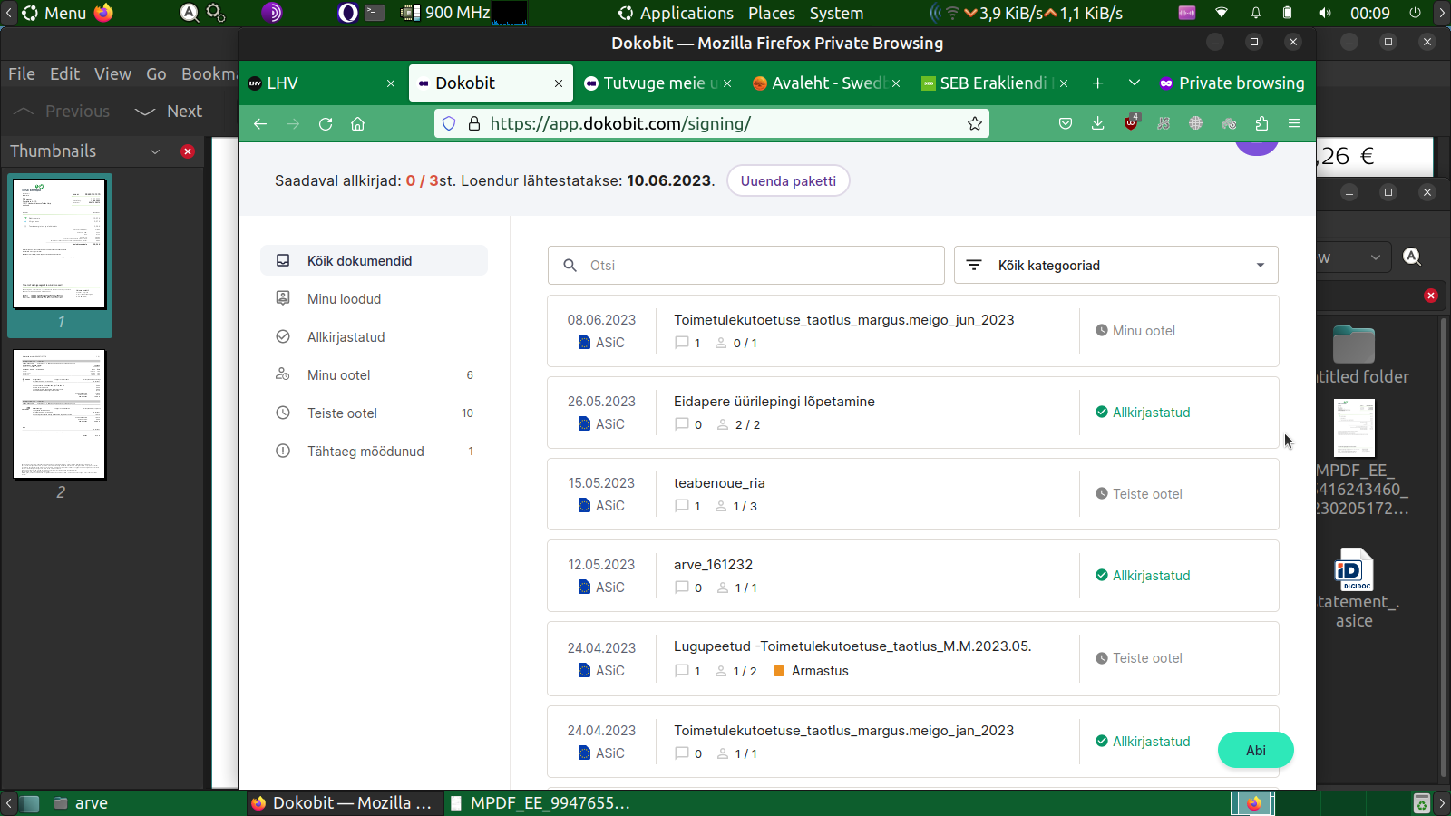The width and height of the screenshot is (1451, 816).
Task: Close the LHV tab
Action: point(391,83)
